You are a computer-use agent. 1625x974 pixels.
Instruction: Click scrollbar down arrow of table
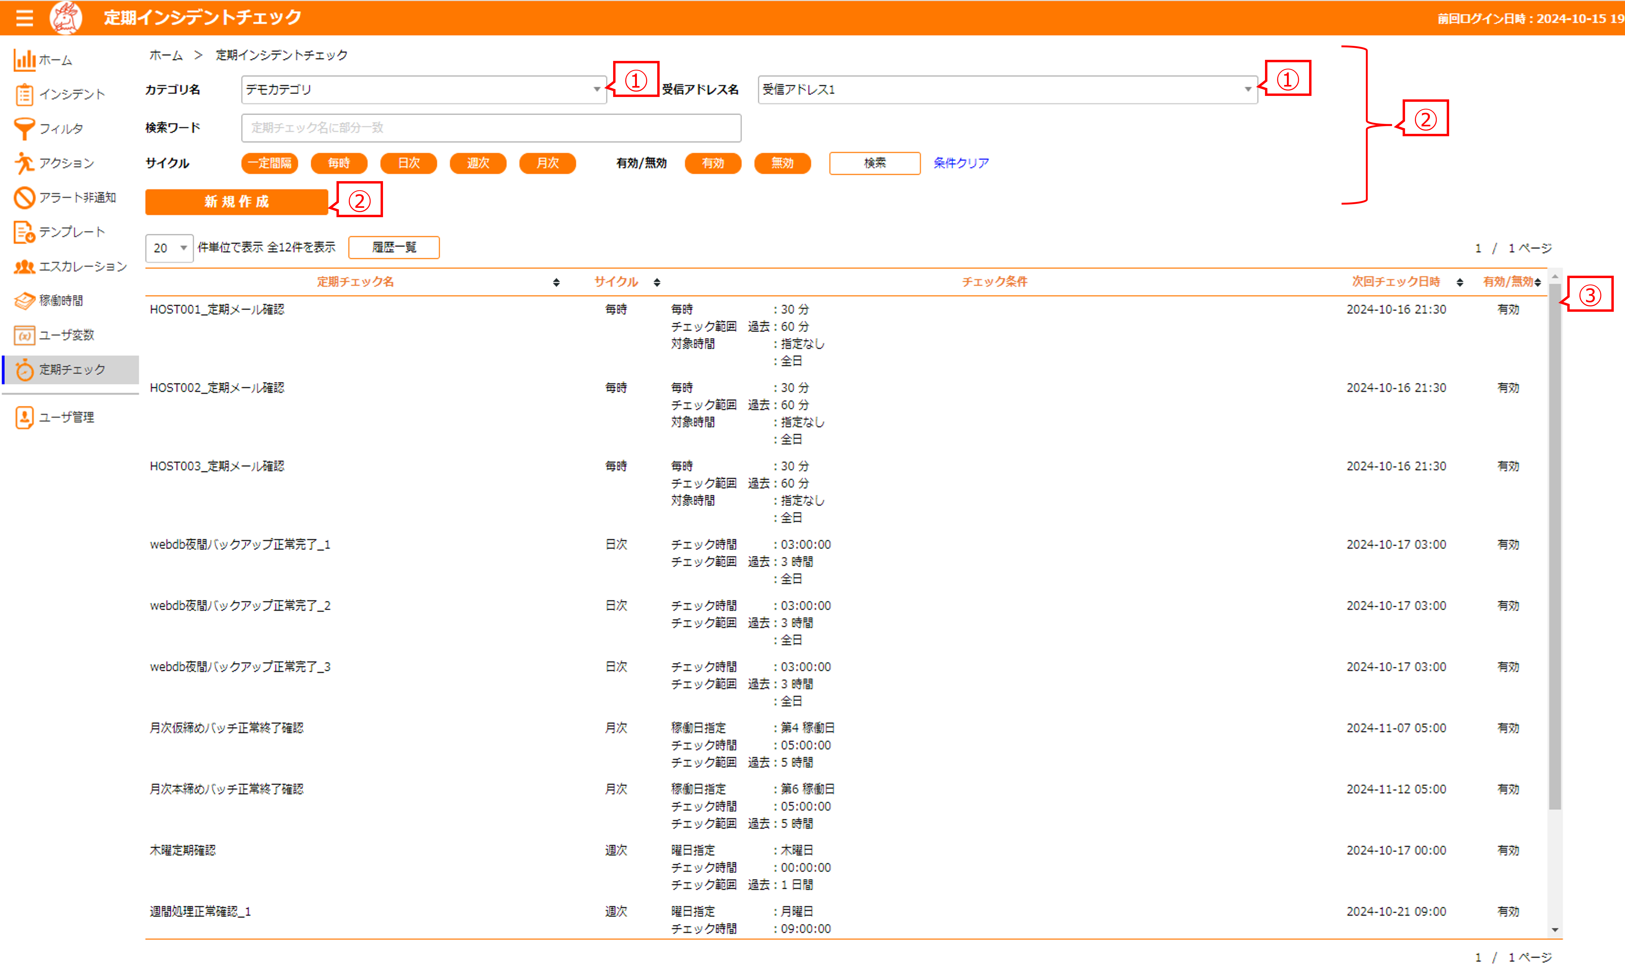pos(1555,930)
